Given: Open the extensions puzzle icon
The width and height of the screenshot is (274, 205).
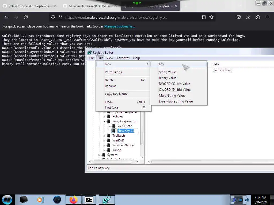Looking at the screenshot, I should pyautogui.click(x=258, y=17).
